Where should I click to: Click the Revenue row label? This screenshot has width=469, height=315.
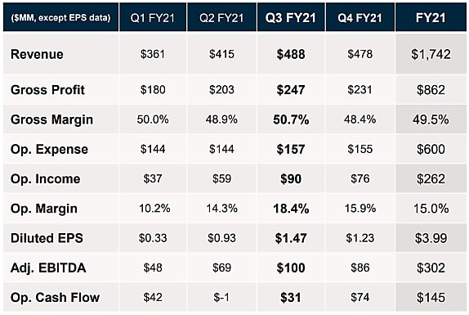pos(37,55)
